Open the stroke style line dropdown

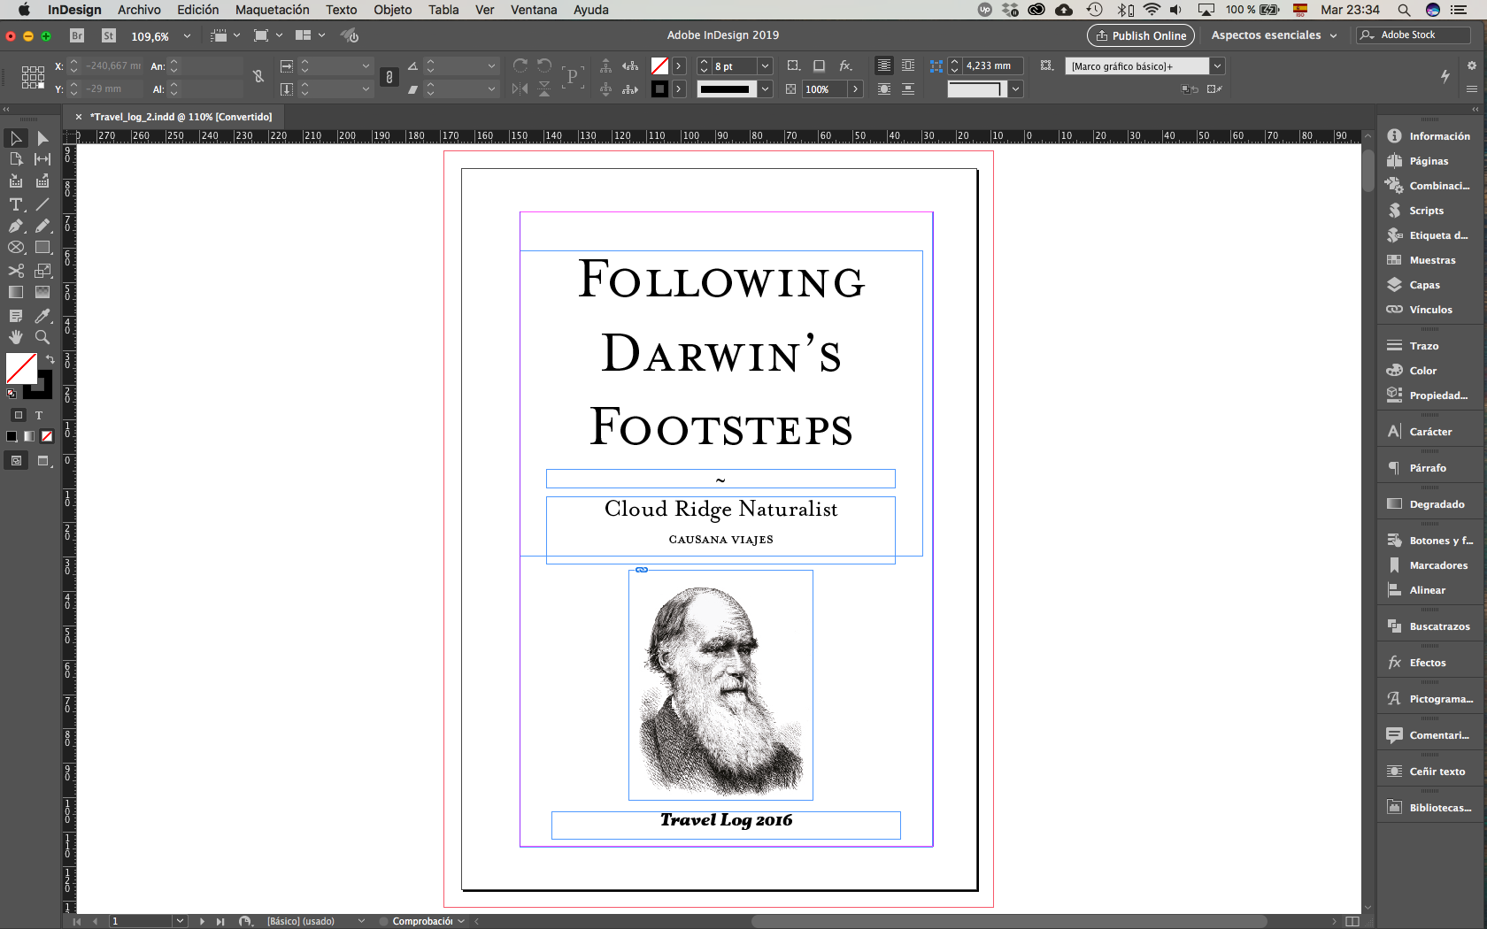click(x=766, y=88)
